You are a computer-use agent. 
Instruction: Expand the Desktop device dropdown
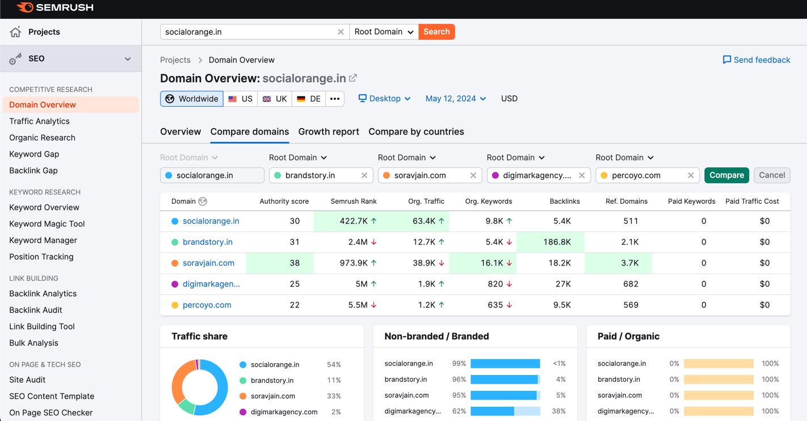coord(384,99)
